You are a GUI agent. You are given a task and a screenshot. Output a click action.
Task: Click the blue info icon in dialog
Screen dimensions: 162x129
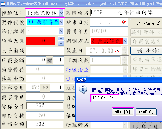pos(84,89)
